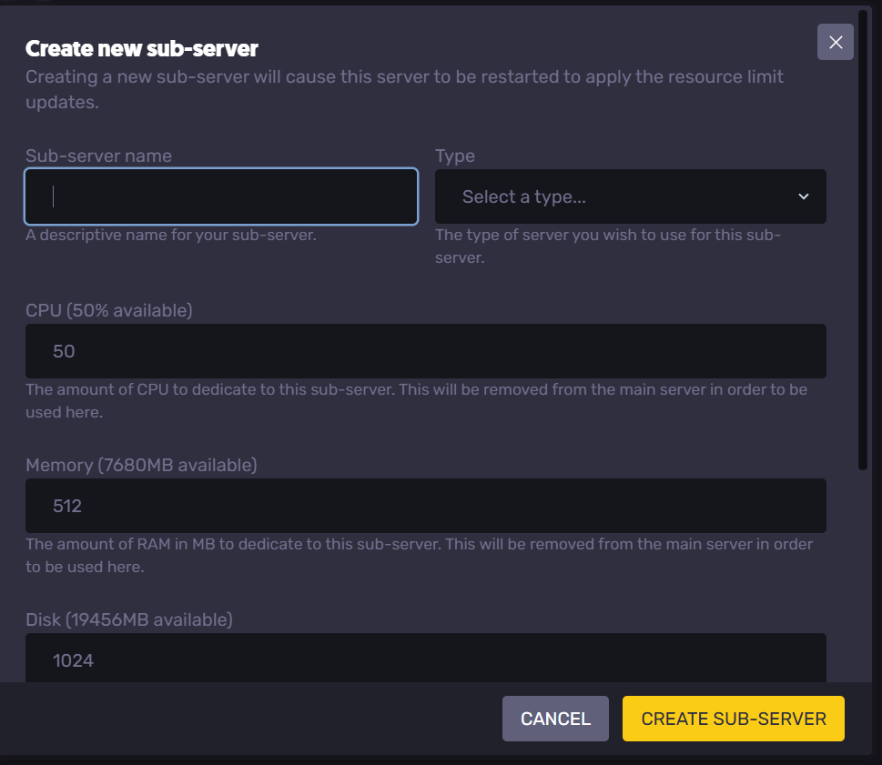Click the 'Memory (7680MB available)' label
The image size is (882, 765).
point(141,465)
